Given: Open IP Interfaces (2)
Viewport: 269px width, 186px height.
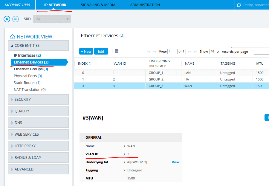Looking at the screenshot, I should pos(27,55).
